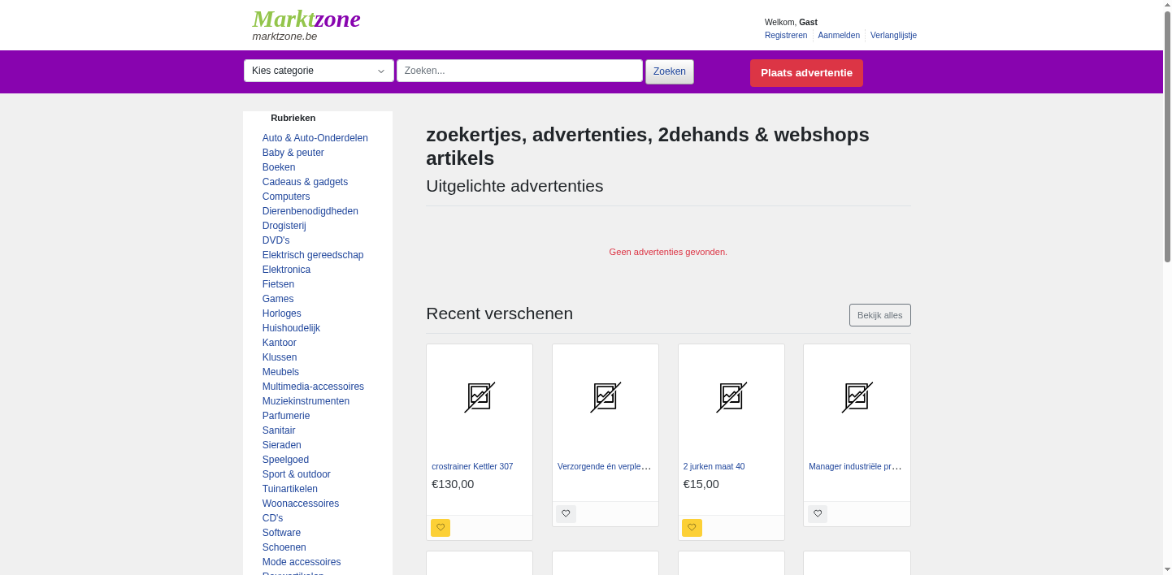Click the heart icon on Manager industriële listing
This screenshot has width=1172, height=575.
[x=817, y=513]
